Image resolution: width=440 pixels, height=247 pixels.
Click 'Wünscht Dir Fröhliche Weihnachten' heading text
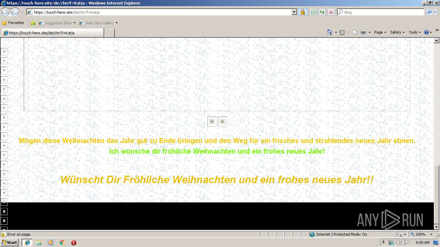coord(217,179)
